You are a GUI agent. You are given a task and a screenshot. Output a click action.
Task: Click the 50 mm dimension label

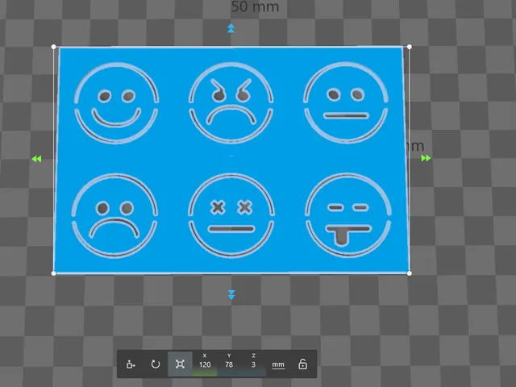[255, 6]
